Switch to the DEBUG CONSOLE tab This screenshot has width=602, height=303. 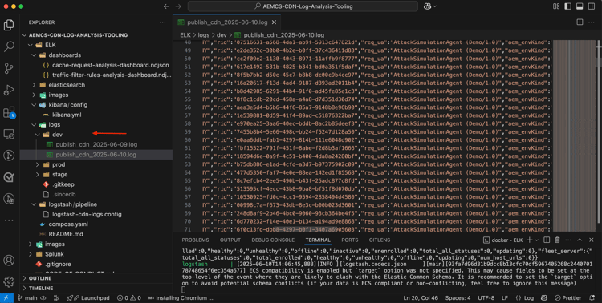coord(273,240)
